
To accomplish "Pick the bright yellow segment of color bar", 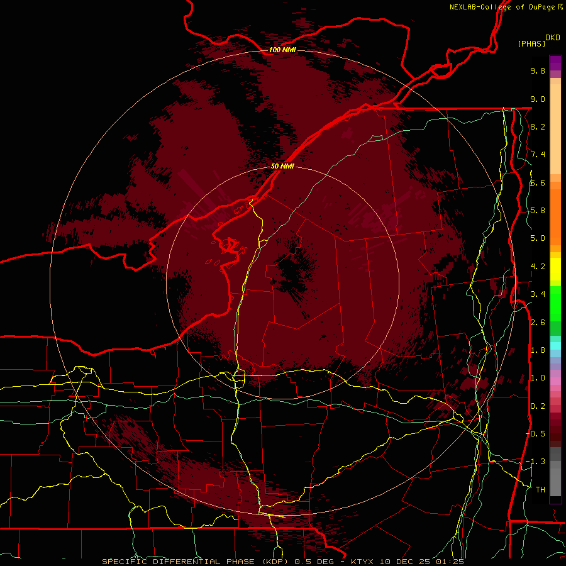I will 555,269.
